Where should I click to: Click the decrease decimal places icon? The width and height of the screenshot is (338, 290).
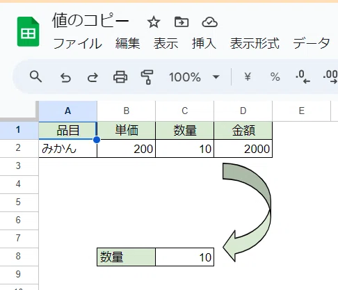pos(303,77)
